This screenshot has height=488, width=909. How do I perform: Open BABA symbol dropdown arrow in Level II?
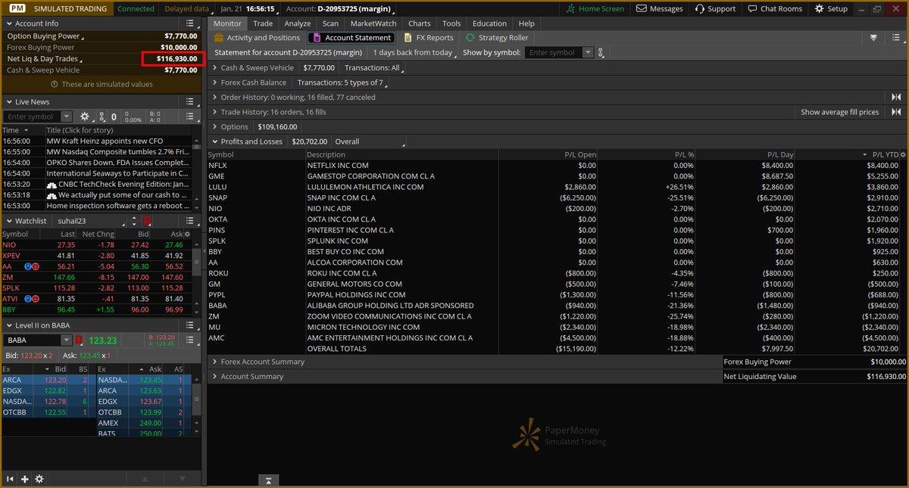click(67, 340)
